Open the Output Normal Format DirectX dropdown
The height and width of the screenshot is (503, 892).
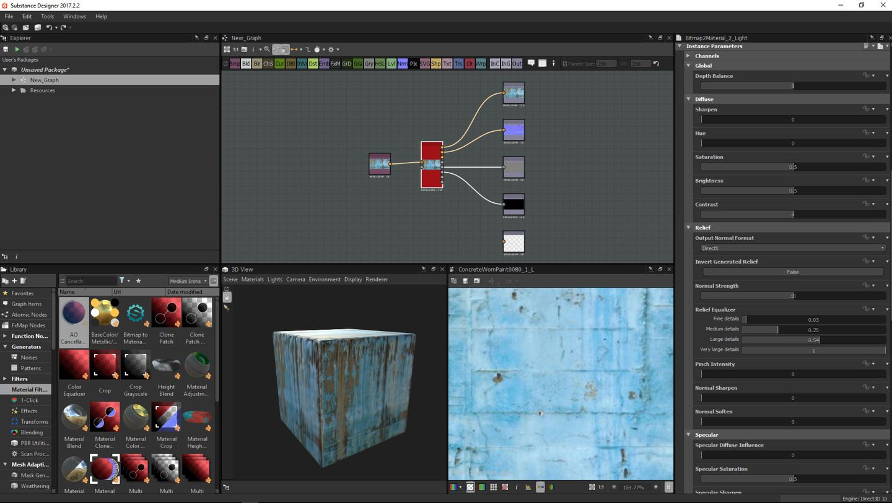(792, 248)
